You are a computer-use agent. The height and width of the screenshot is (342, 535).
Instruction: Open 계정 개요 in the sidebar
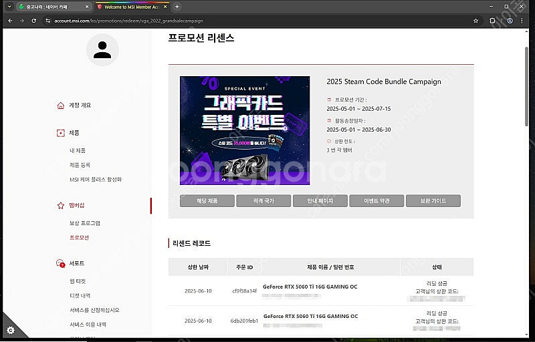pos(80,106)
